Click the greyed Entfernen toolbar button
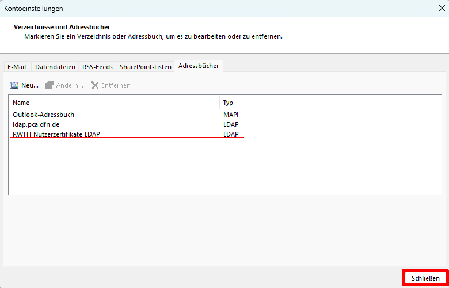Image resolution: width=449 pixels, height=288 pixels. [x=111, y=85]
